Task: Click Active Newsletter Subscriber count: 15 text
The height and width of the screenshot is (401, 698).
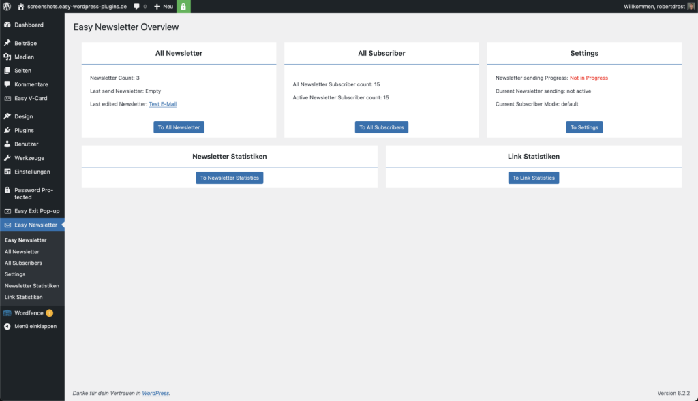Action: click(x=341, y=97)
